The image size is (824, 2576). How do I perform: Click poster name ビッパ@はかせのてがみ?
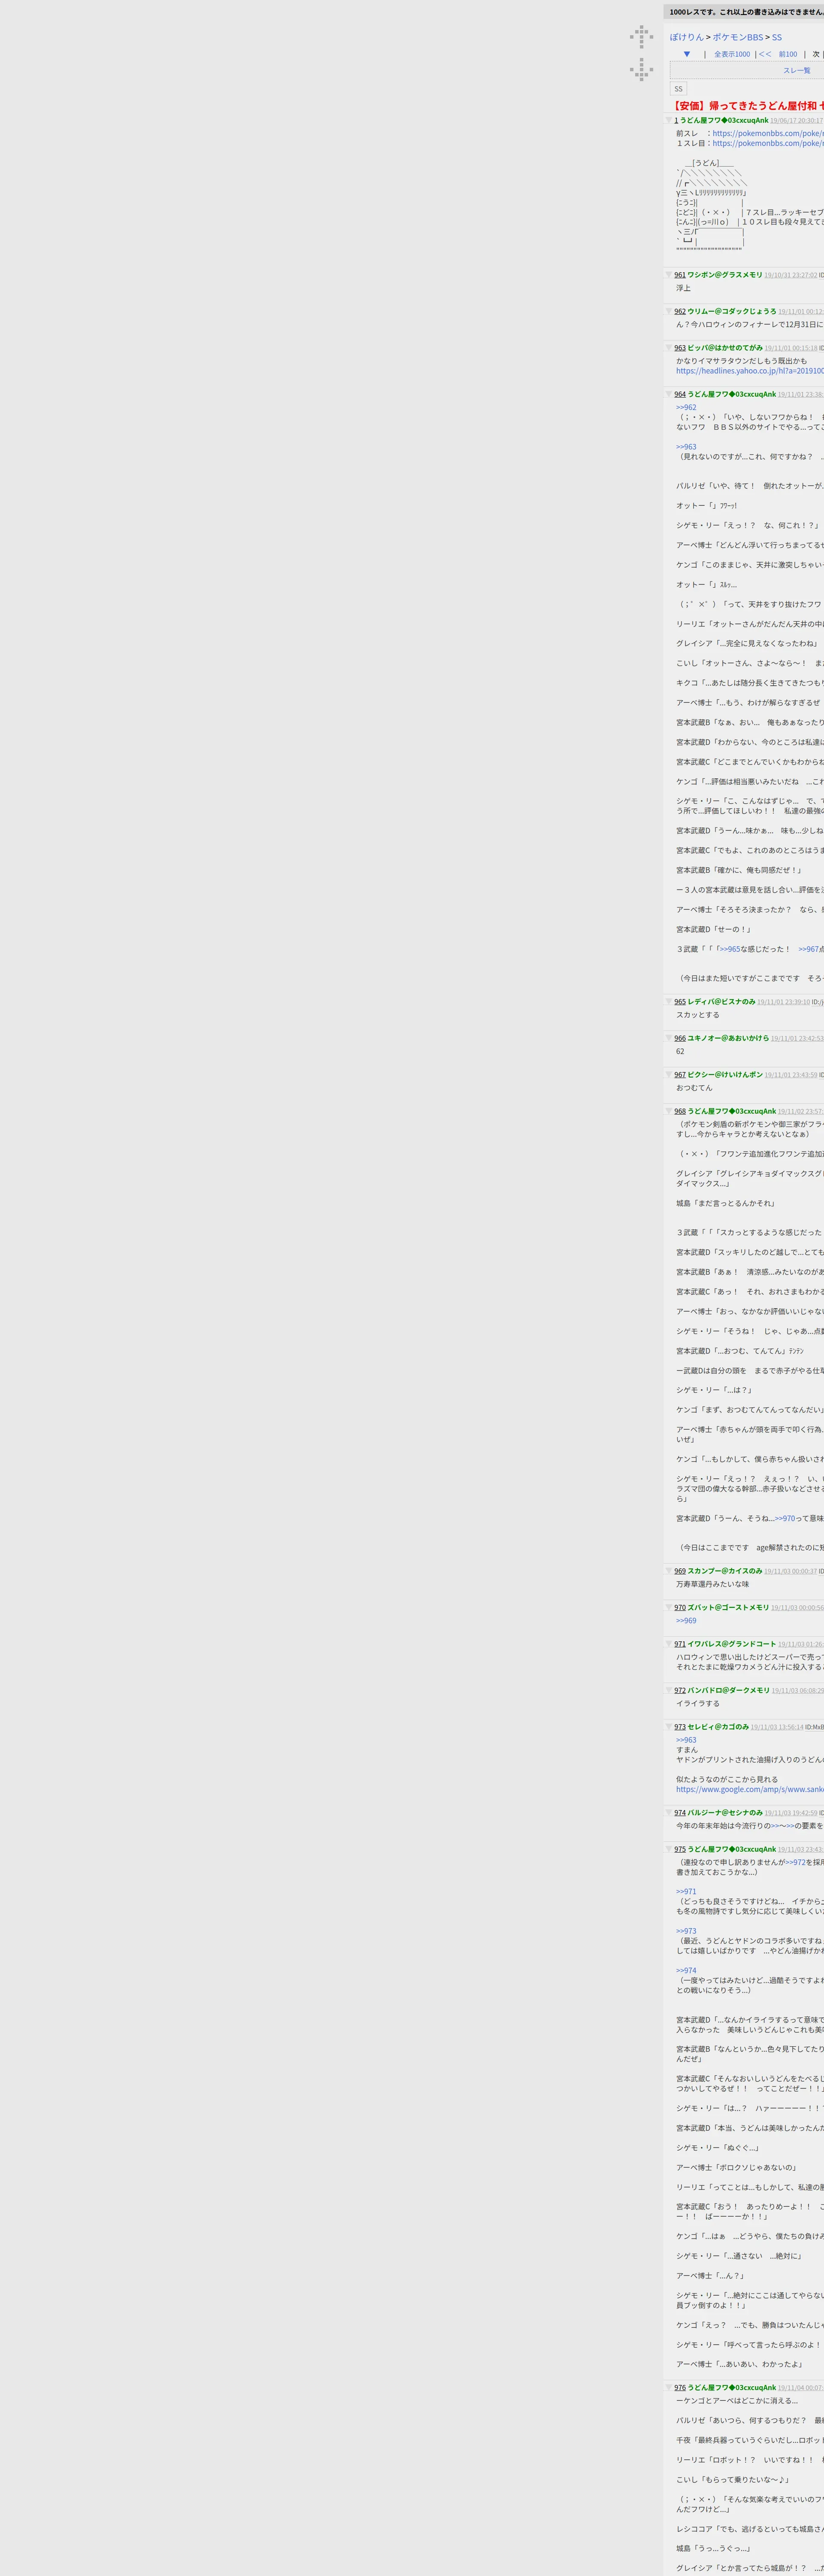[725, 348]
